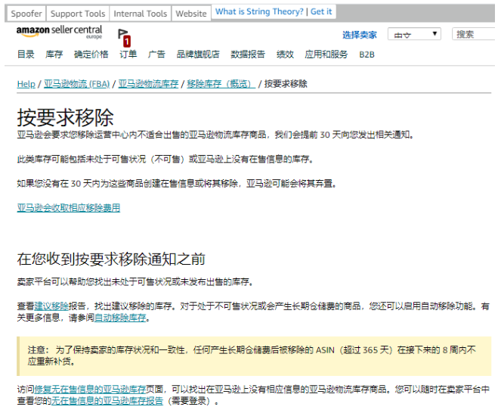Click the Help breadcrumb link

(x=26, y=84)
